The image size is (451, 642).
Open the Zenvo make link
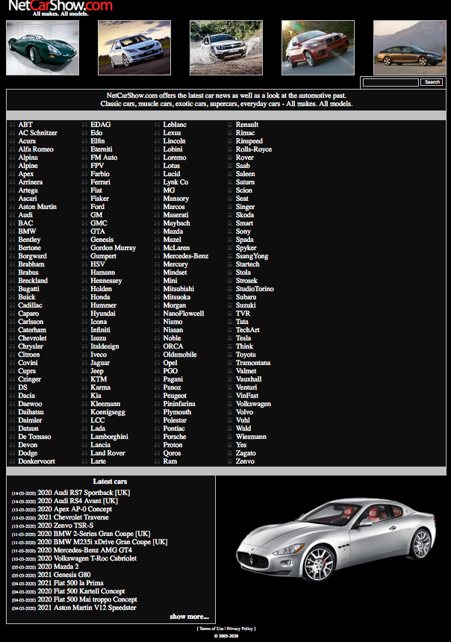pyautogui.click(x=245, y=461)
